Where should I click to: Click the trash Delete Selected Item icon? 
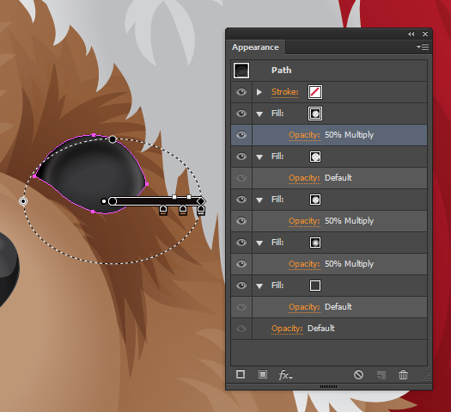(403, 374)
